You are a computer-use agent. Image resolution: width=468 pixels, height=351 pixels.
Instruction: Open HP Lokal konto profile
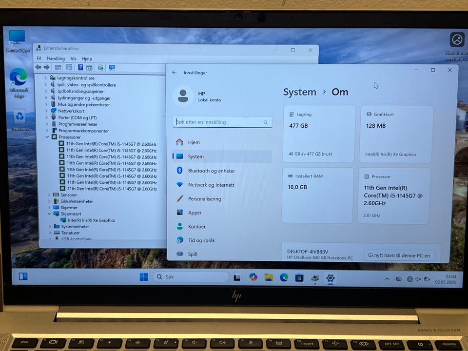197,96
